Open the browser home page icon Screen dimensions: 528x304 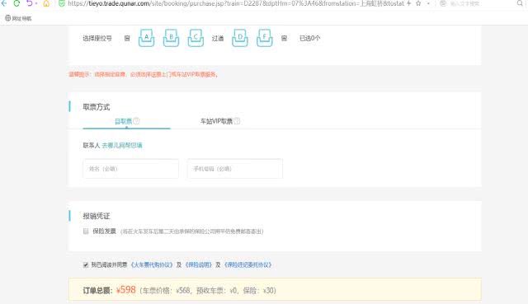tap(46, 3)
